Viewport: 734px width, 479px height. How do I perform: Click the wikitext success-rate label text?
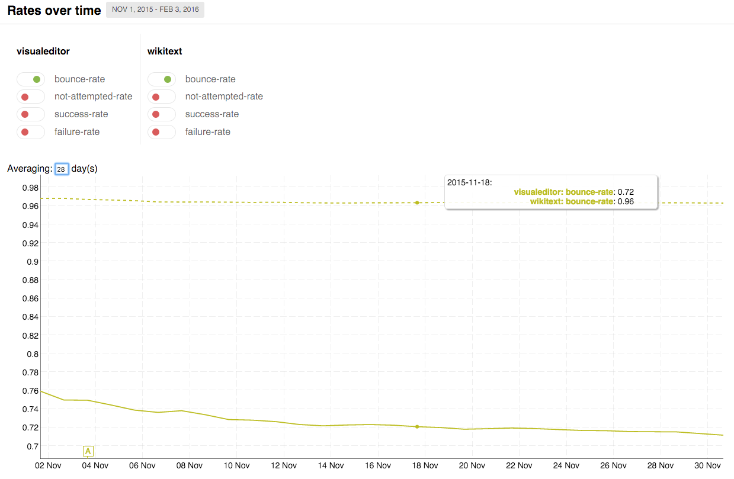212,114
